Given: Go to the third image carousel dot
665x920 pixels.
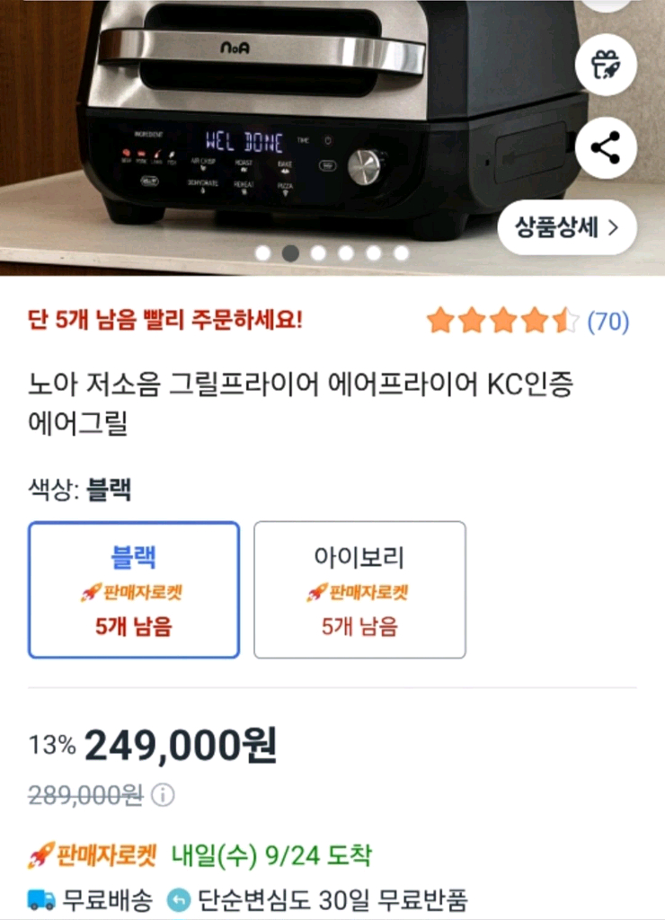Looking at the screenshot, I should tap(318, 253).
